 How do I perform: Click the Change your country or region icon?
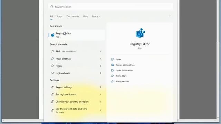point(52,102)
